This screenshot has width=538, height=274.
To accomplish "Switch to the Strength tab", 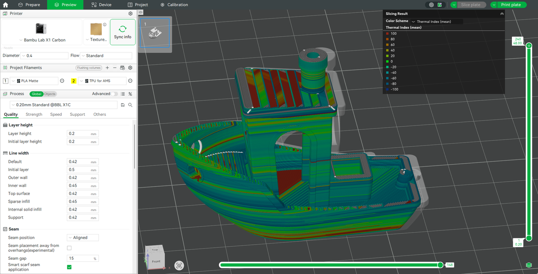I will [34, 114].
